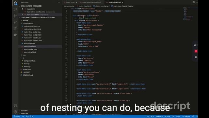The image size is (209, 118).
Task: Click the div.mv-container breadcrumb segment
Action: click(101, 6)
